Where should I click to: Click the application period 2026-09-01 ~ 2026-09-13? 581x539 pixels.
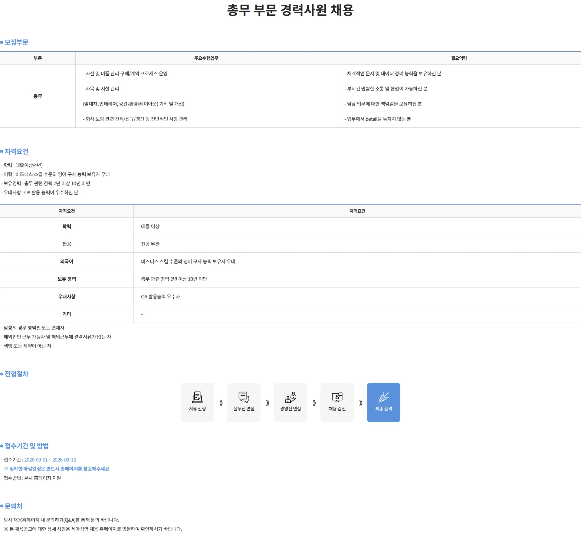[x=50, y=460]
